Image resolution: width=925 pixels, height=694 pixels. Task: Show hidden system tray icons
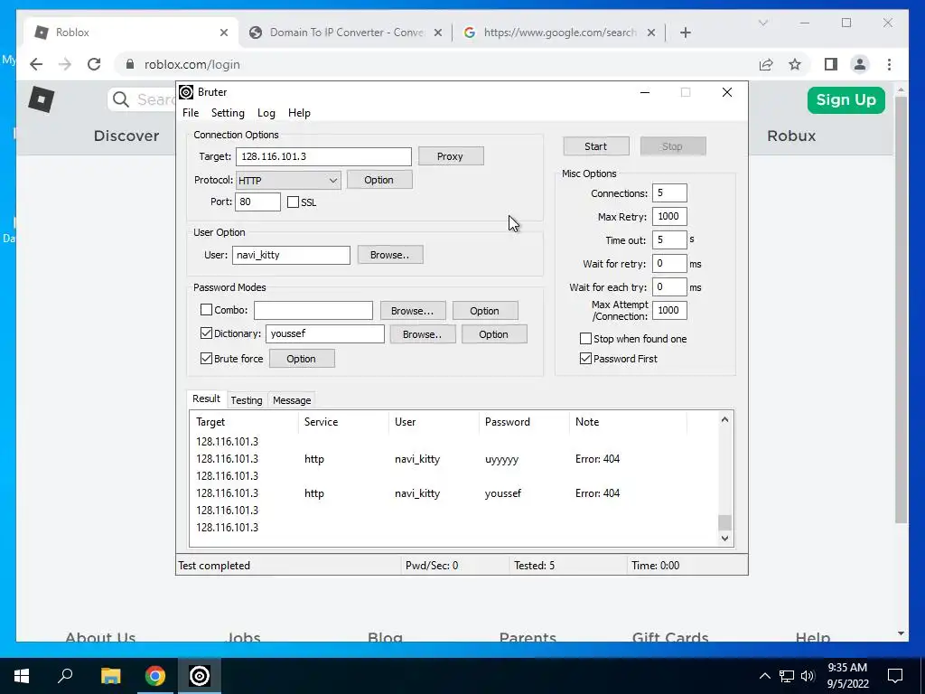[764, 676]
